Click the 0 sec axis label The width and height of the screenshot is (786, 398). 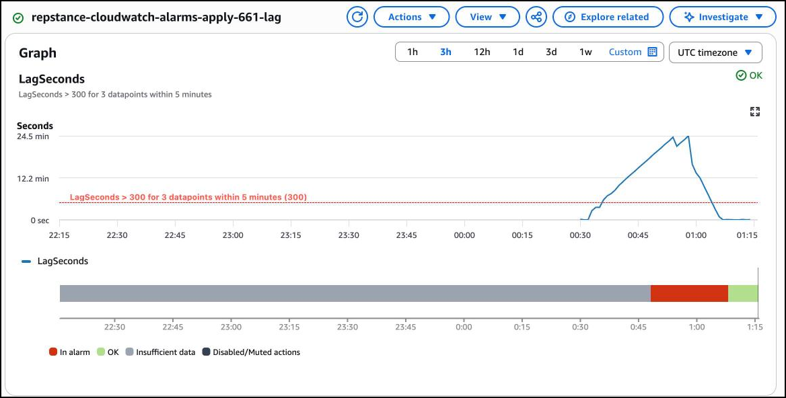[40, 221]
